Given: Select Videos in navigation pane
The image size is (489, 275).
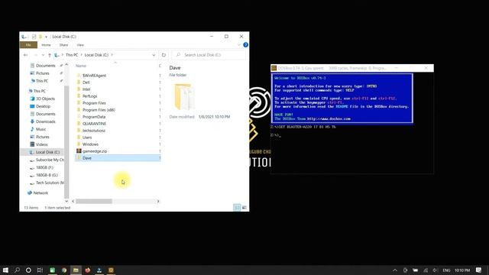Looking at the screenshot, I should [41, 144].
